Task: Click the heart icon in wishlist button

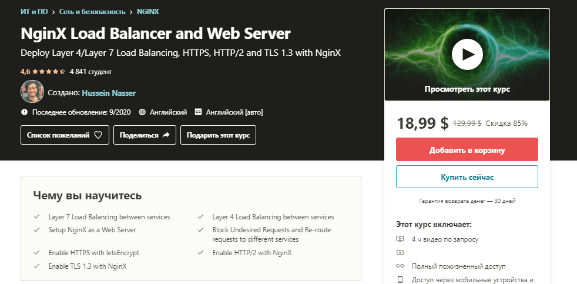Action: pos(98,135)
